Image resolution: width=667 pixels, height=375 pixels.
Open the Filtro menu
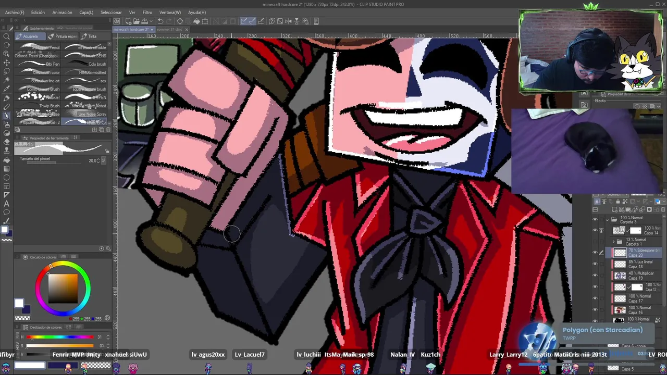click(147, 12)
